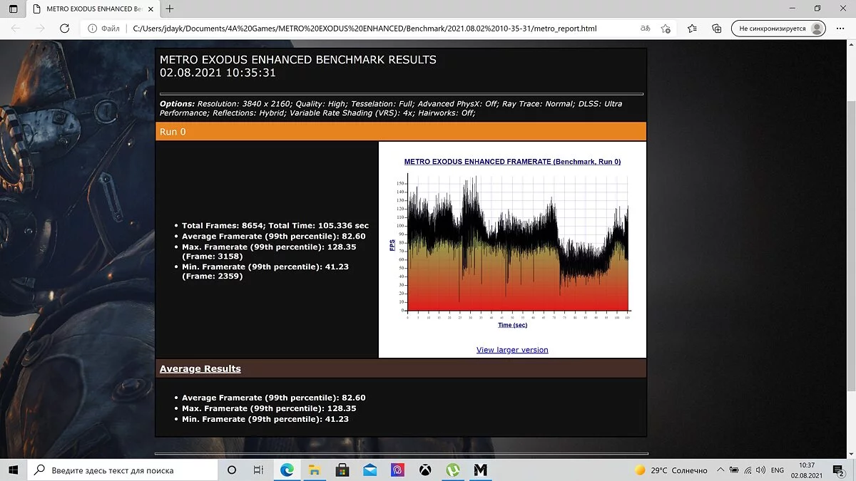Open the weather widget '29°C Солнечно'
Viewport: 856px width, 481px height.
(x=671, y=470)
